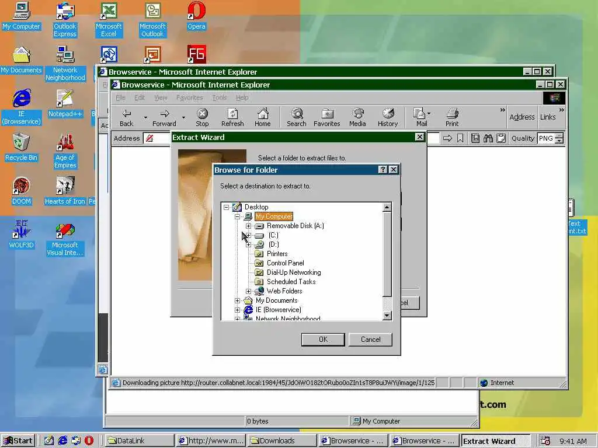Open Microsoft Excel desktop shortcut
This screenshot has width=598, height=448.
109,20
